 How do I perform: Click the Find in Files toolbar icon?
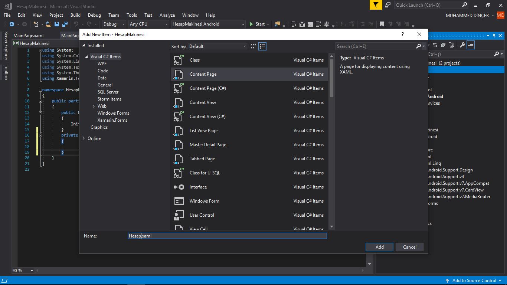pos(277,24)
